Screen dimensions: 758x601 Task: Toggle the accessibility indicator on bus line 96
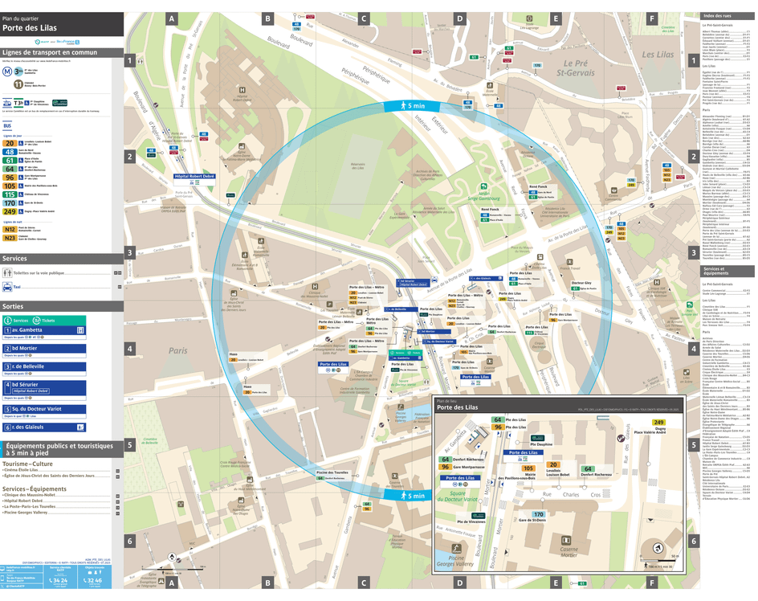click(x=20, y=178)
